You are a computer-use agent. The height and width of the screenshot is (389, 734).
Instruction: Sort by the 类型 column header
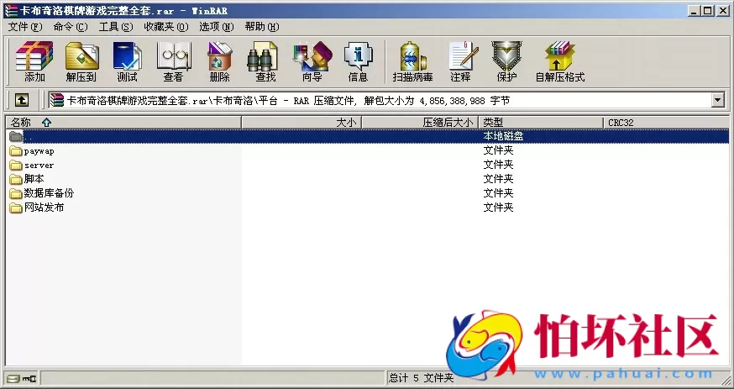pos(541,123)
